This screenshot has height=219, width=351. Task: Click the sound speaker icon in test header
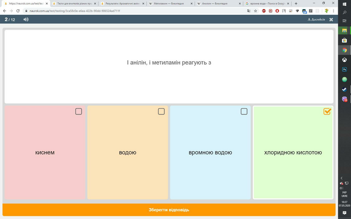pos(26,20)
